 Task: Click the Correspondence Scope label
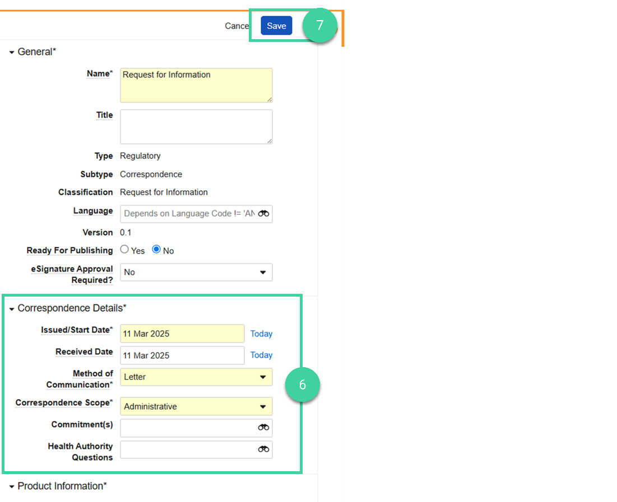coord(64,403)
